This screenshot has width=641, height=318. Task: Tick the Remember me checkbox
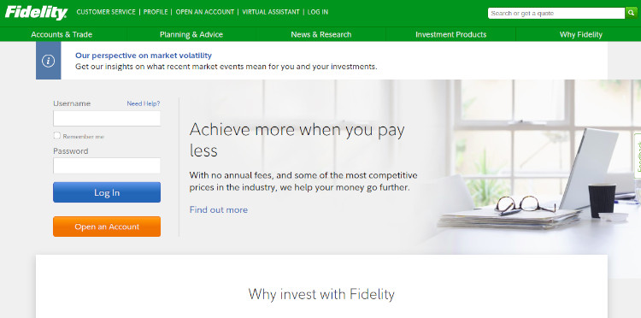click(56, 136)
